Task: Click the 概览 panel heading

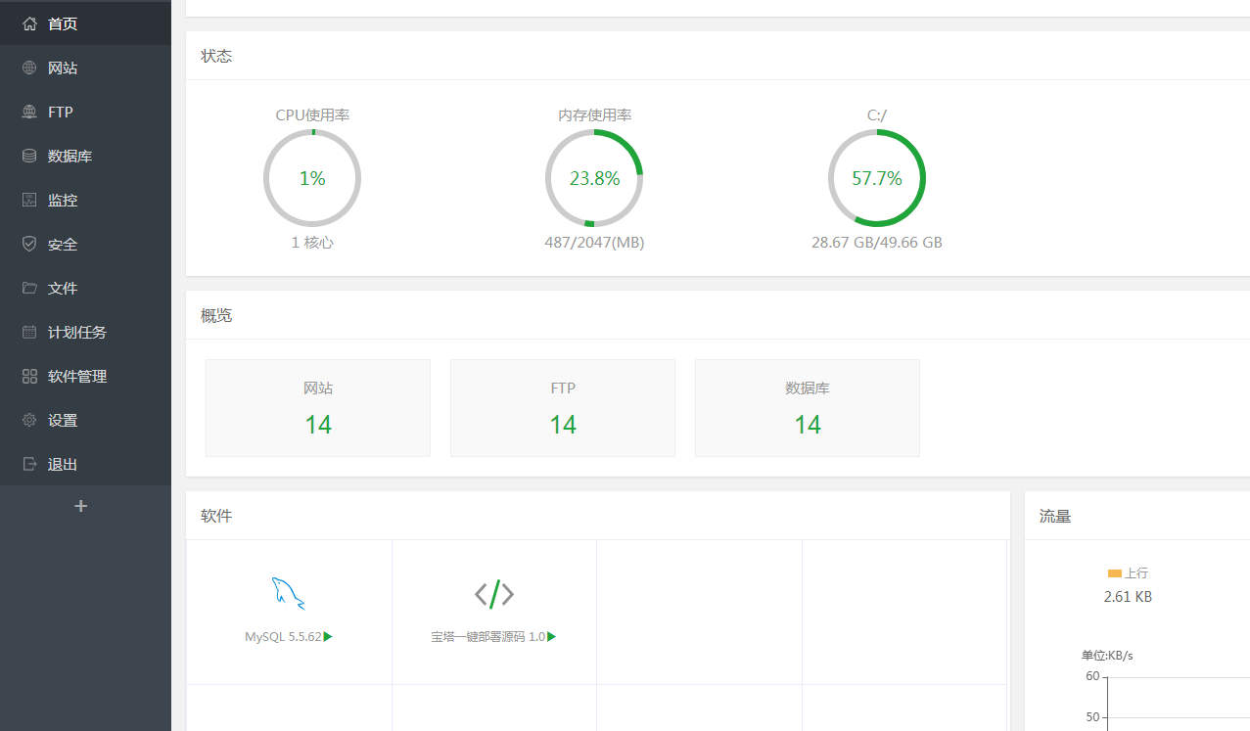Action: (216, 315)
